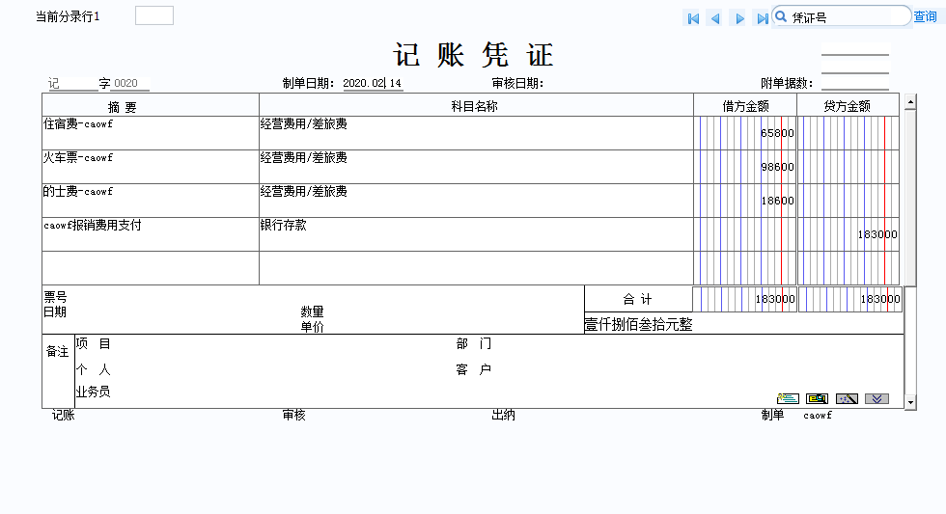This screenshot has width=946, height=514.
Task: Click the voucher number 0020
Action: click(x=126, y=83)
